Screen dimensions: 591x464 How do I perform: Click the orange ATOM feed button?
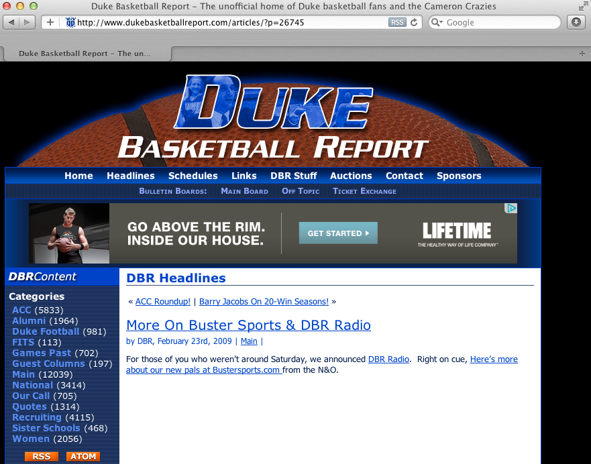point(83,457)
